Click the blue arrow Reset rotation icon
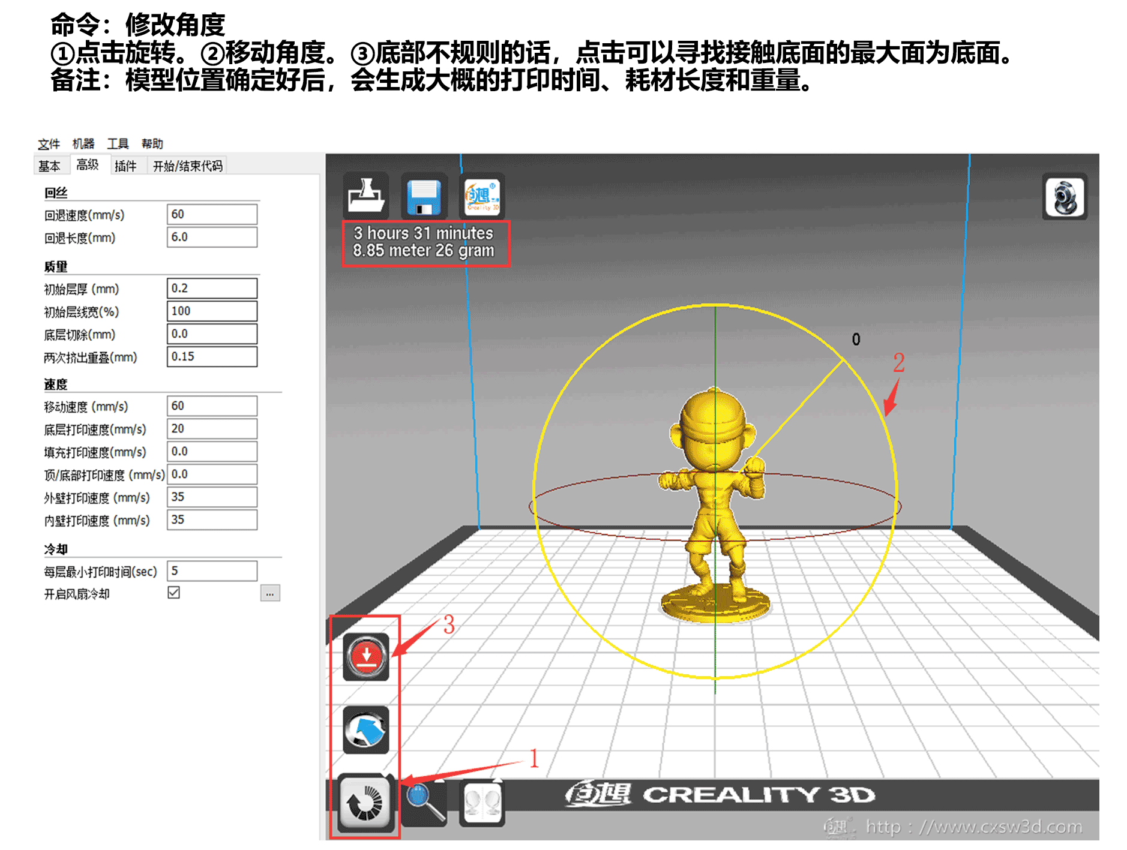 tap(365, 730)
